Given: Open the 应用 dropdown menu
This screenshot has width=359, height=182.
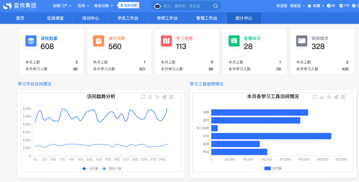Looking at the screenshot, I should (x=83, y=6).
